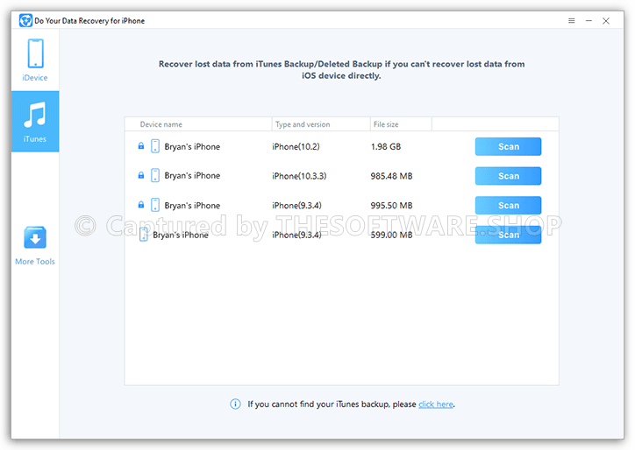Select Bryan's iPhone in the 985.48 MB row
This screenshot has width=635, height=450.
[x=192, y=176]
